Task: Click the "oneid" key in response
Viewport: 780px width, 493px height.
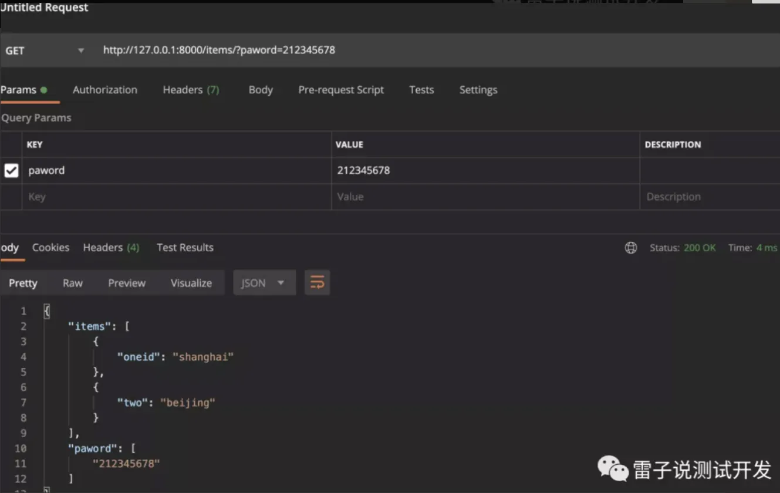Action: 139,357
